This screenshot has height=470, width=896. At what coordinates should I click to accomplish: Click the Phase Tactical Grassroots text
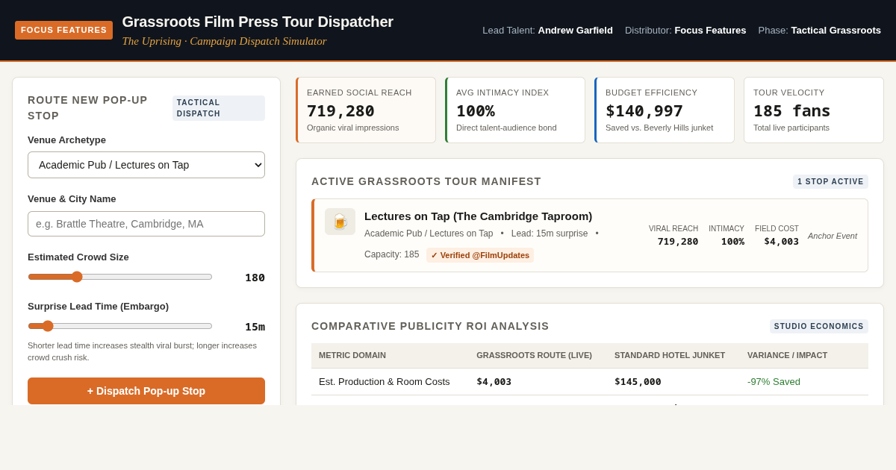[819, 31]
